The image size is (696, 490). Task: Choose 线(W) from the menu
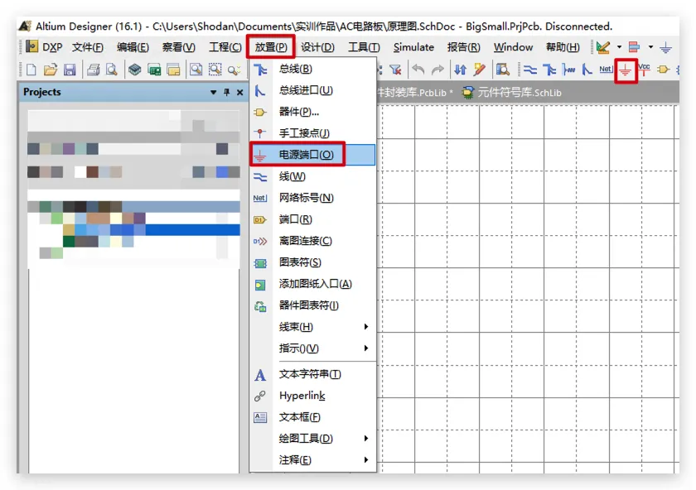(x=313, y=176)
